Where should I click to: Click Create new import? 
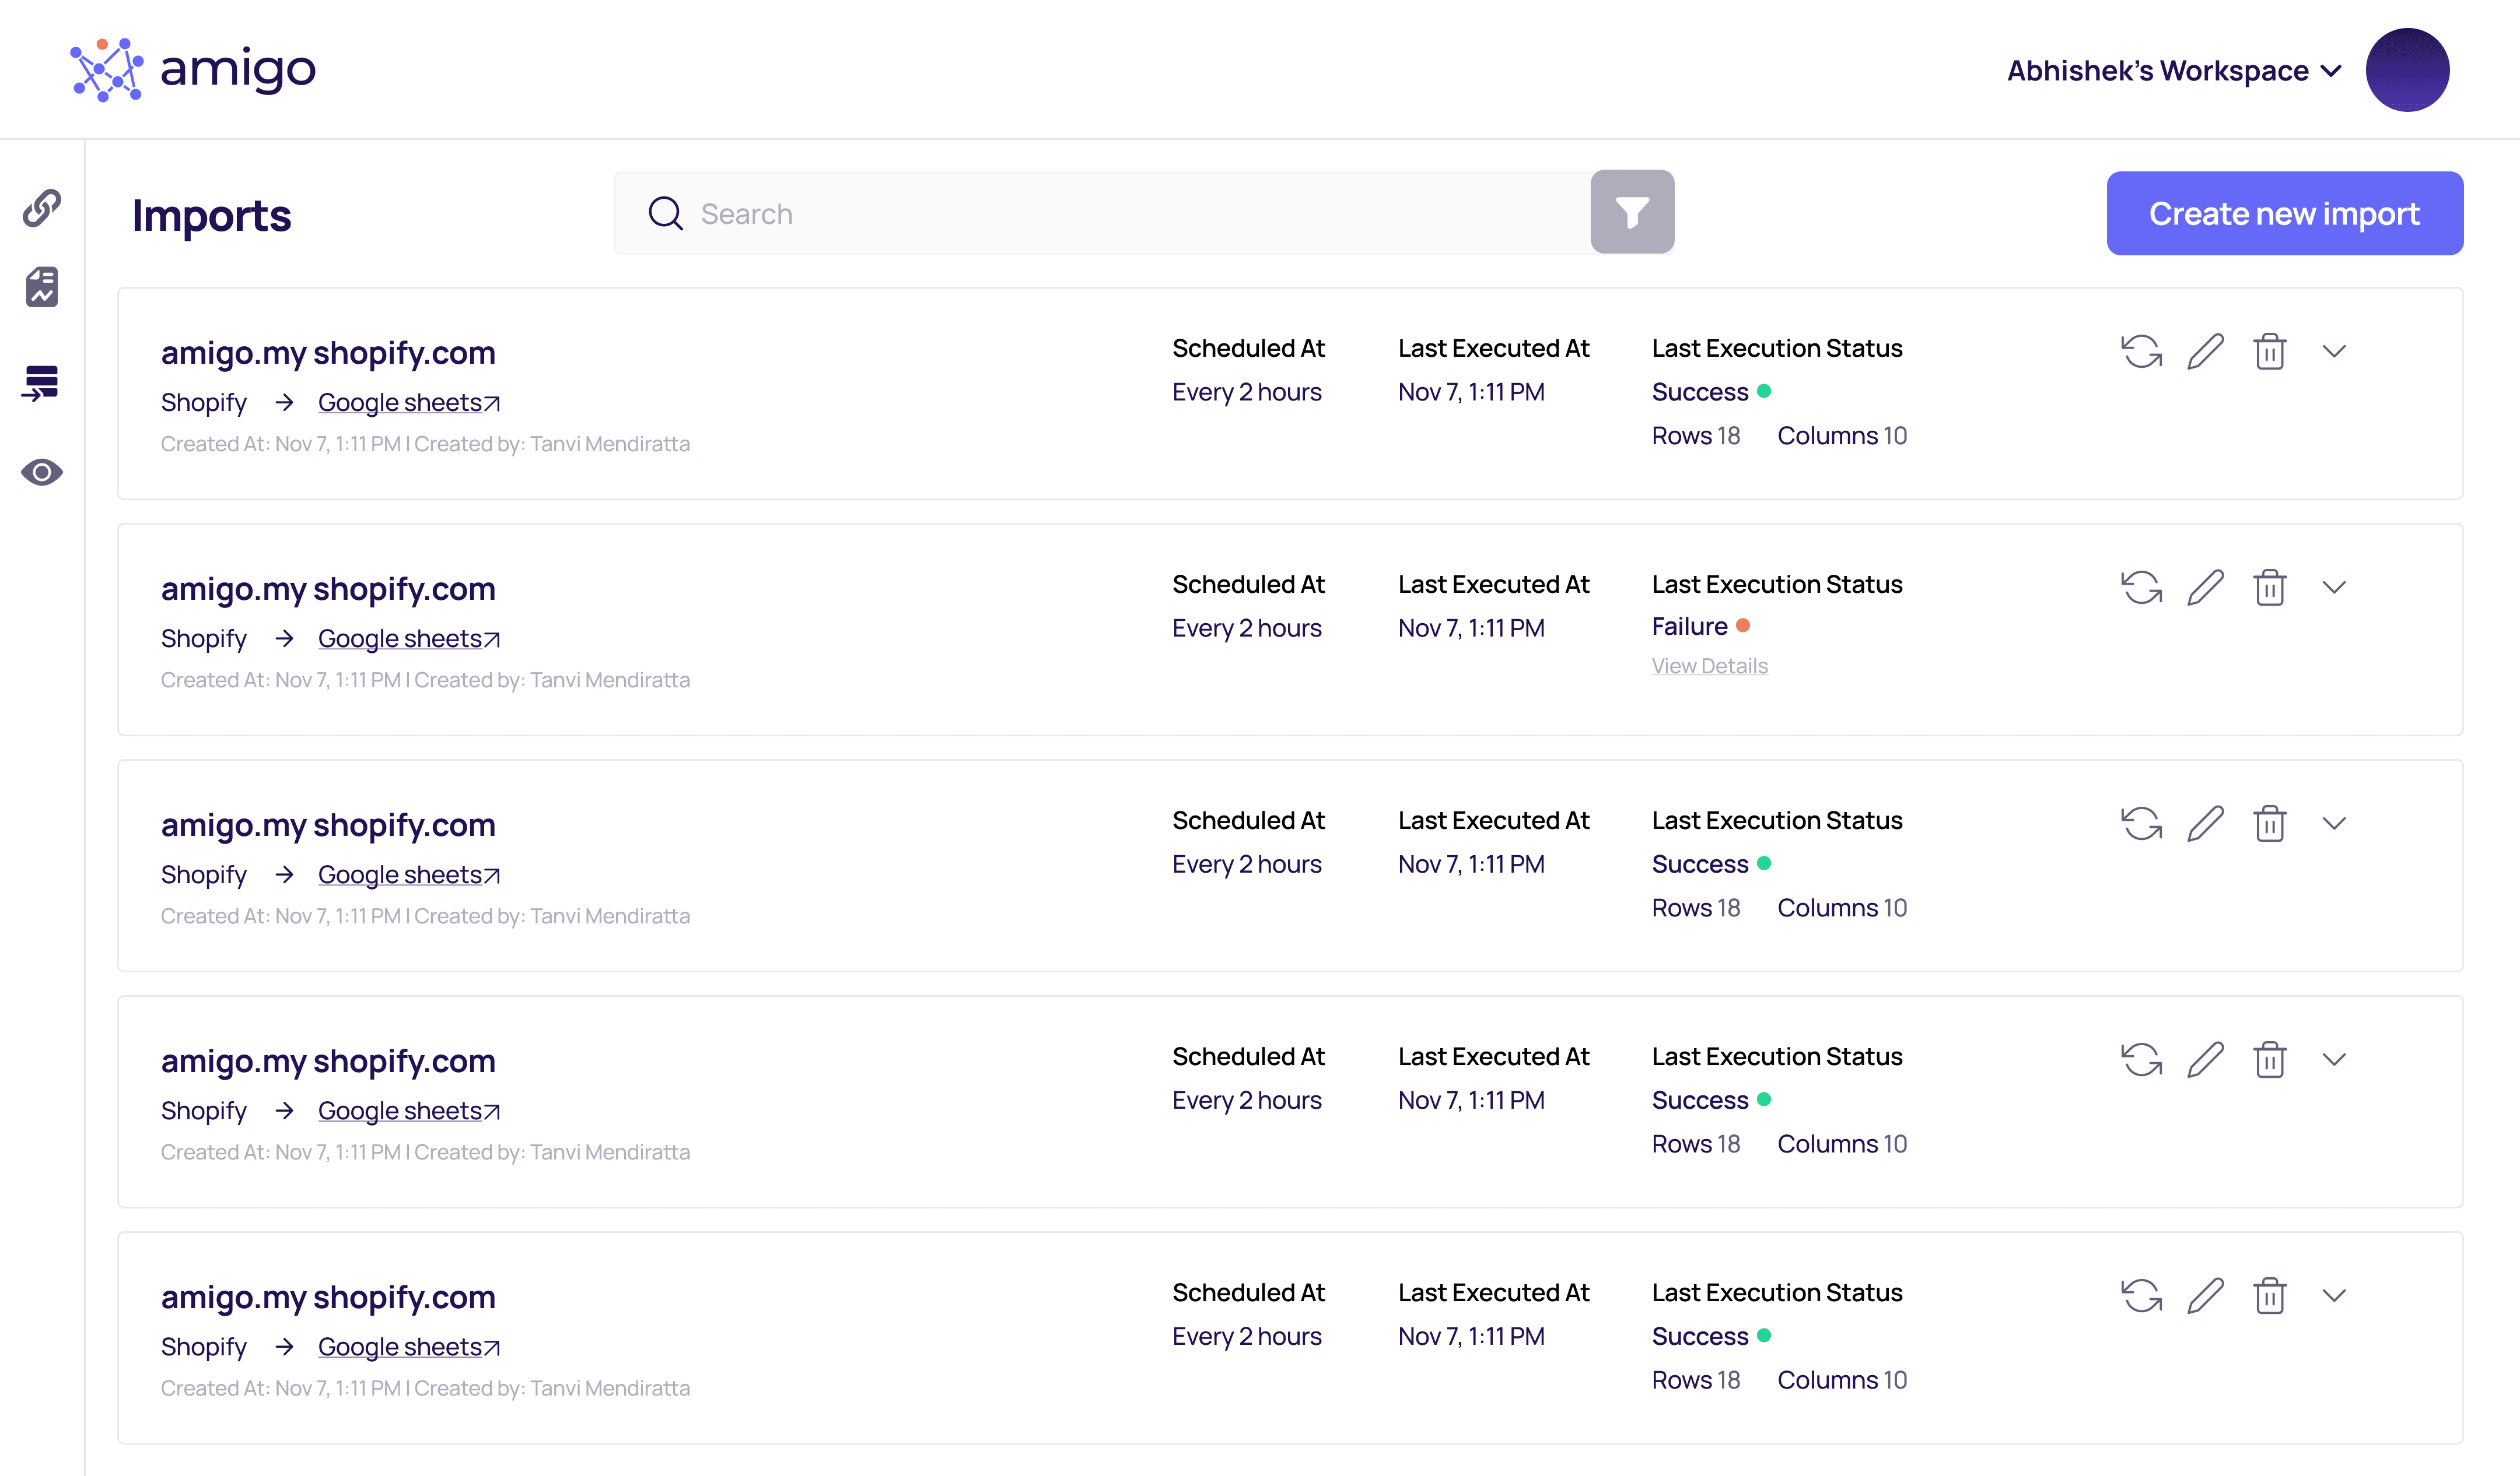[2284, 213]
